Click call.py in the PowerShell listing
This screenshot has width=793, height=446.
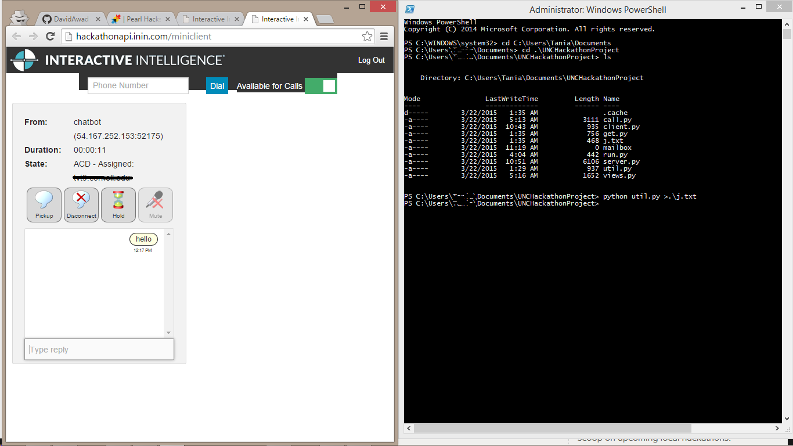[x=617, y=120]
